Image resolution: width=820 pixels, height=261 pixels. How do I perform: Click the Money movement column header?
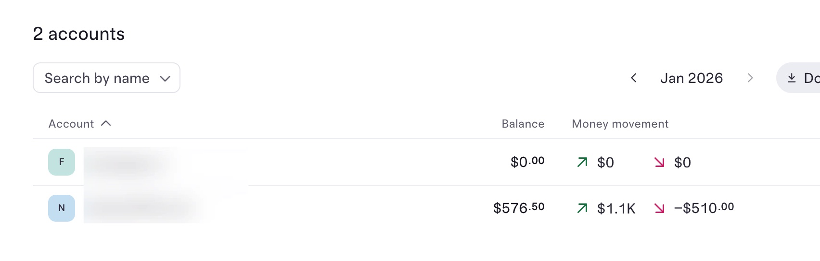tap(620, 124)
